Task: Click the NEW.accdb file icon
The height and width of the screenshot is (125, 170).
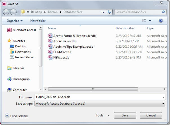Action: click(x=50, y=57)
